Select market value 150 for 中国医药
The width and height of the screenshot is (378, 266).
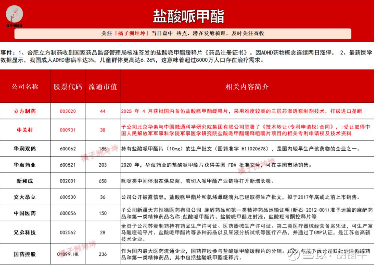[x=103, y=213]
